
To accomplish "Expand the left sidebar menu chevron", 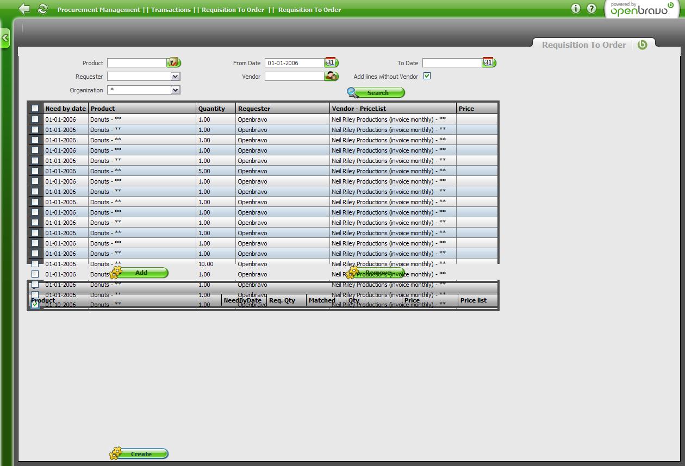I will [x=4, y=38].
